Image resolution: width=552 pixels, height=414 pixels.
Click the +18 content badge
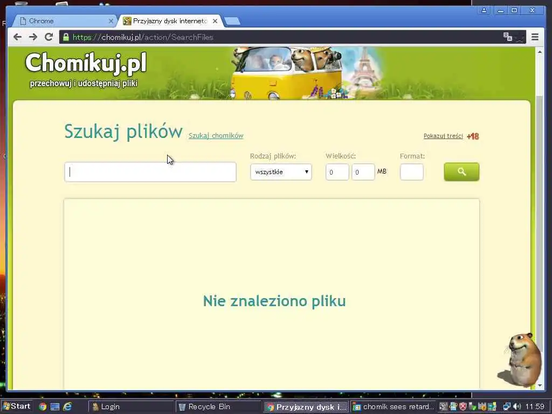tap(473, 136)
